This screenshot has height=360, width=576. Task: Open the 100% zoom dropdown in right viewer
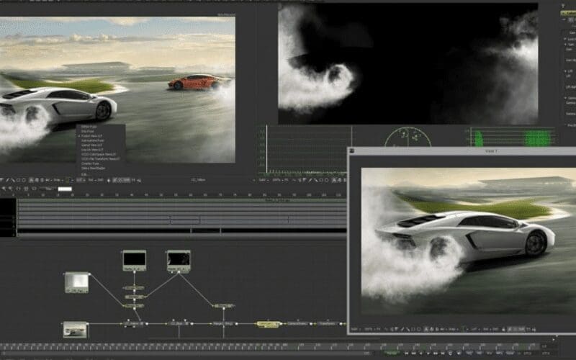coord(277,181)
